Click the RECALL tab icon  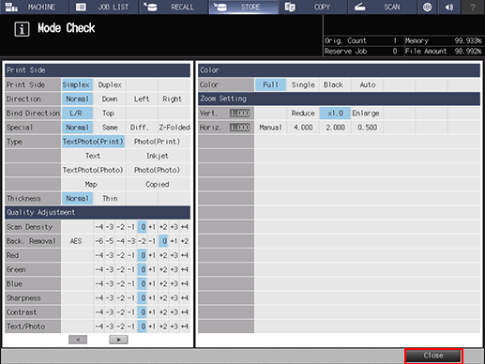[x=150, y=7]
